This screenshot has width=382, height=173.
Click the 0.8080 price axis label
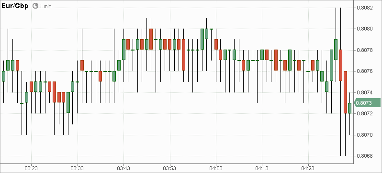coord(364,29)
